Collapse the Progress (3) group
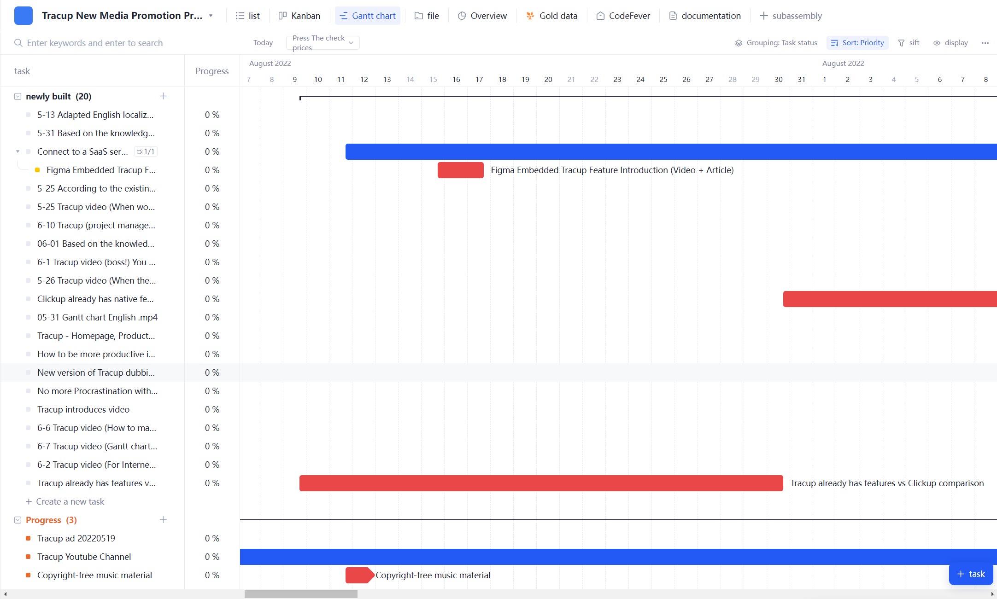 pos(18,520)
